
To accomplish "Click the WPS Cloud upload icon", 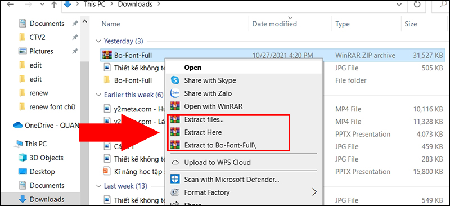I will pos(175,163).
